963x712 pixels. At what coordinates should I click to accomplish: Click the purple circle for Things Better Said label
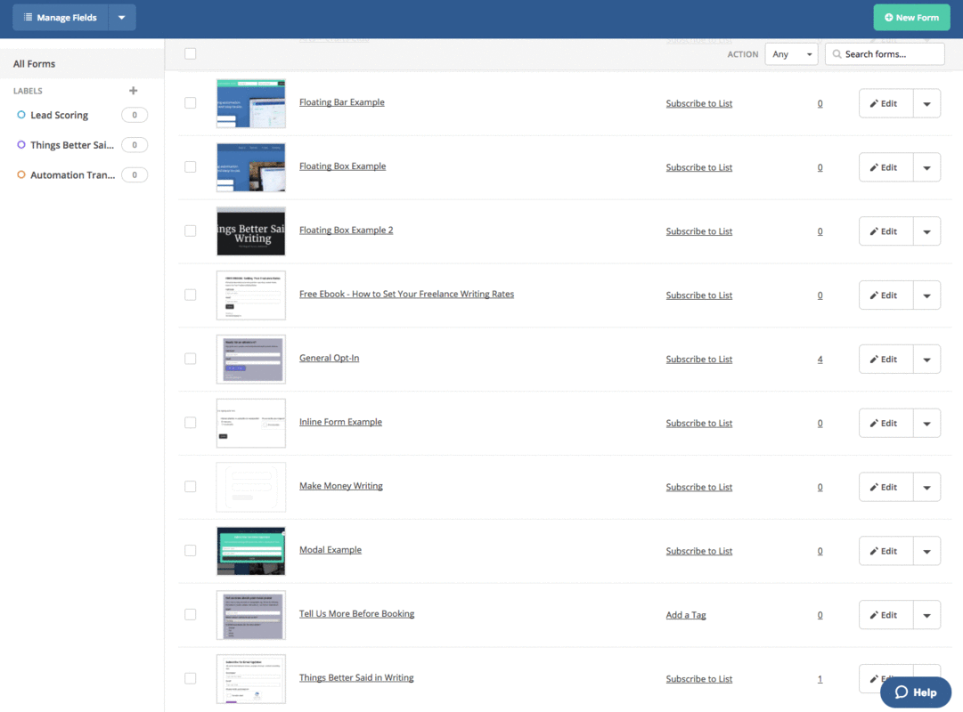click(21, 145)
